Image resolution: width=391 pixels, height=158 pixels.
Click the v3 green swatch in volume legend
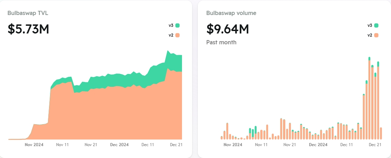coord(376,25)
